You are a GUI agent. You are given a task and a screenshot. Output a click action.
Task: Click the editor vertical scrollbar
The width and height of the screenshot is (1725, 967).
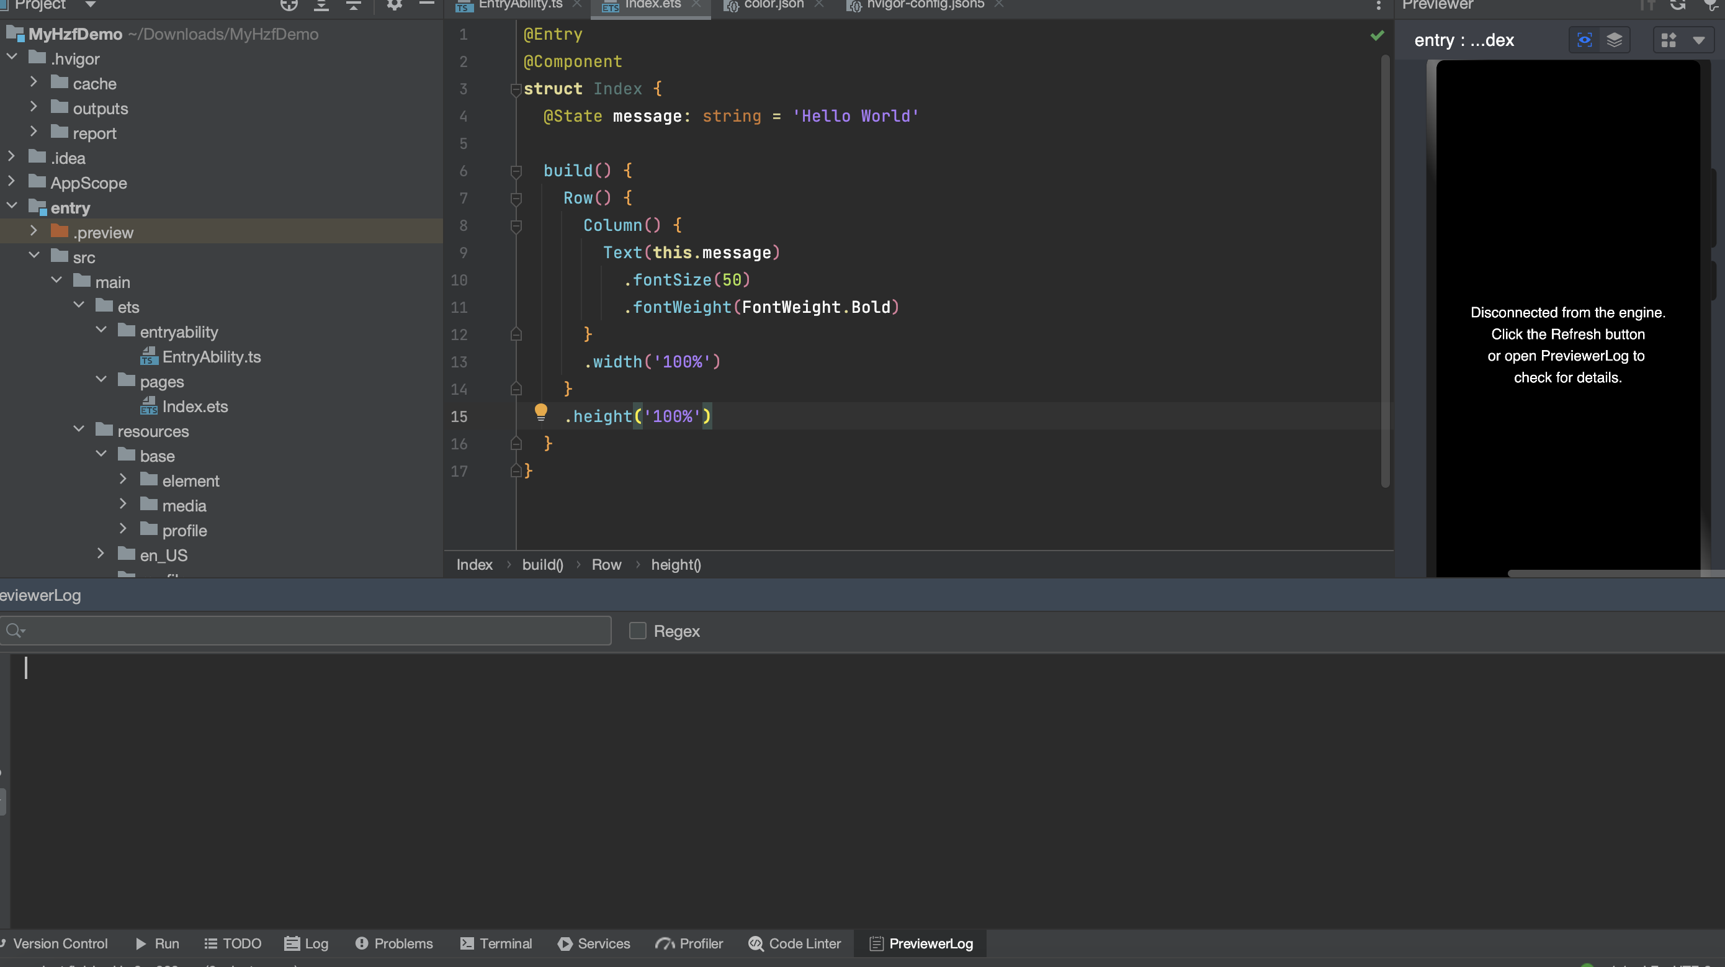(x=1385, y=268)
